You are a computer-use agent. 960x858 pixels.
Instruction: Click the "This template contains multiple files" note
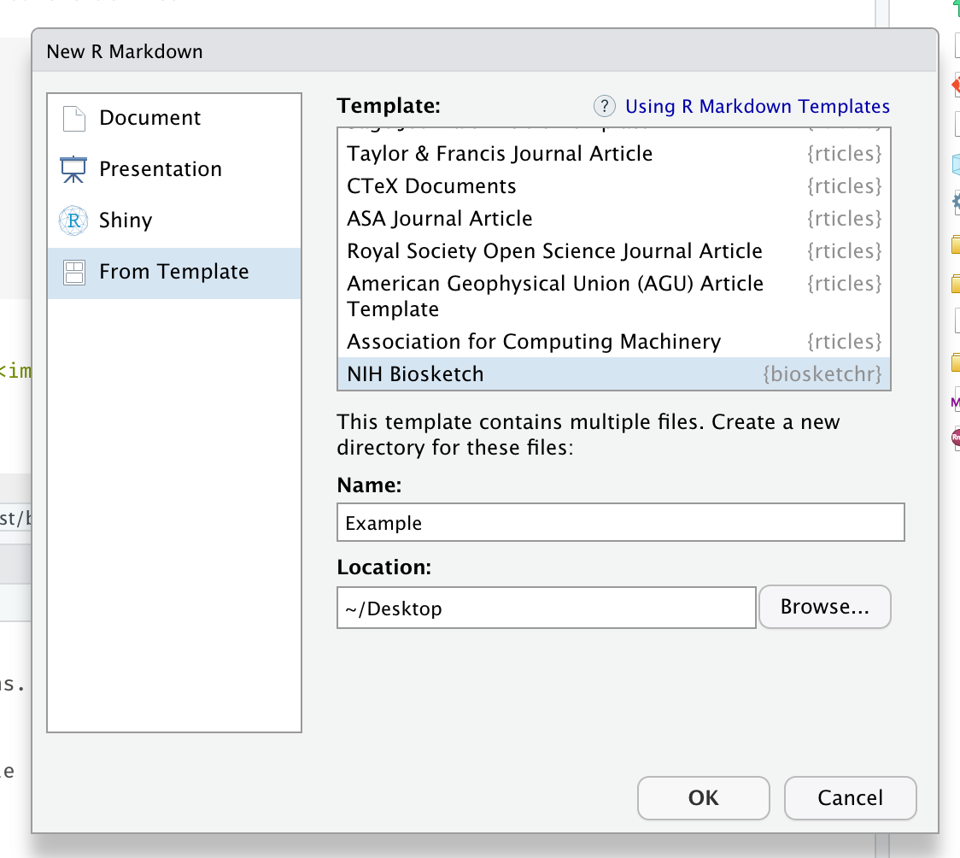(588, 435)
